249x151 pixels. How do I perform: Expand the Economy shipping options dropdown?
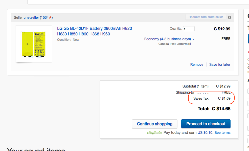coord(169,39)
